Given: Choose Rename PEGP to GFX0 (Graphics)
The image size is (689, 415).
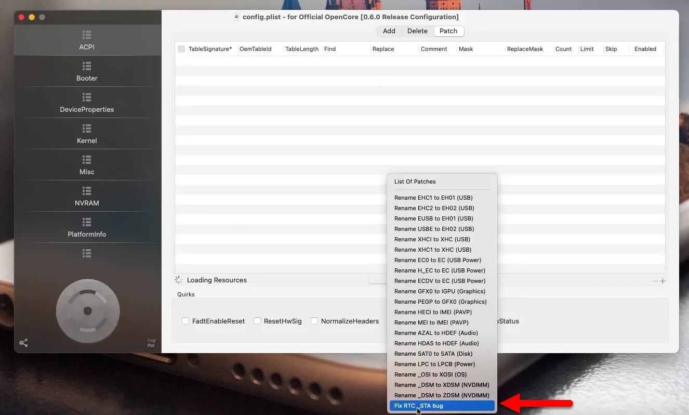Looking at the screenshot, I should pyautogui.click(x=442, y=302).
